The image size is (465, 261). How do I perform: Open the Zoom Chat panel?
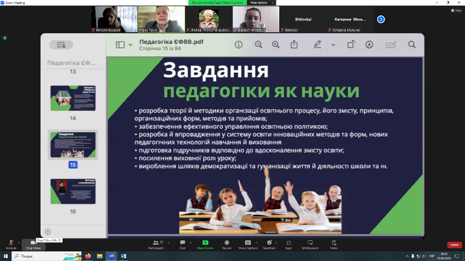click(x=182, y=245)
